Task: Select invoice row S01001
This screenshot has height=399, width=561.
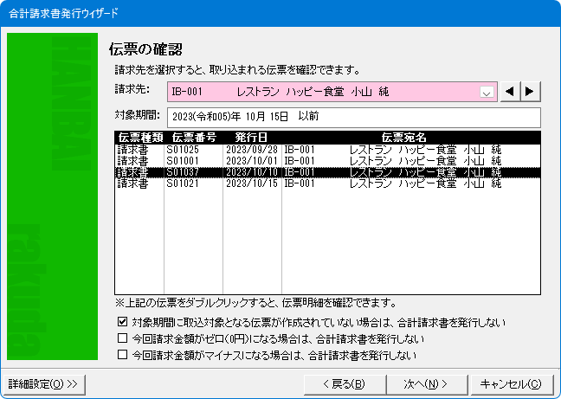Action: click(327, 161)
